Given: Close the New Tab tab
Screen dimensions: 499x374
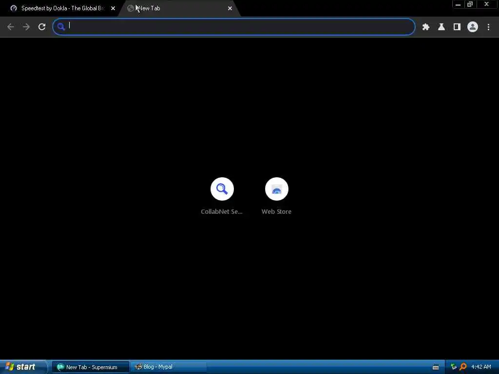Looking at the screenshot, I should [x=230, y=9].
